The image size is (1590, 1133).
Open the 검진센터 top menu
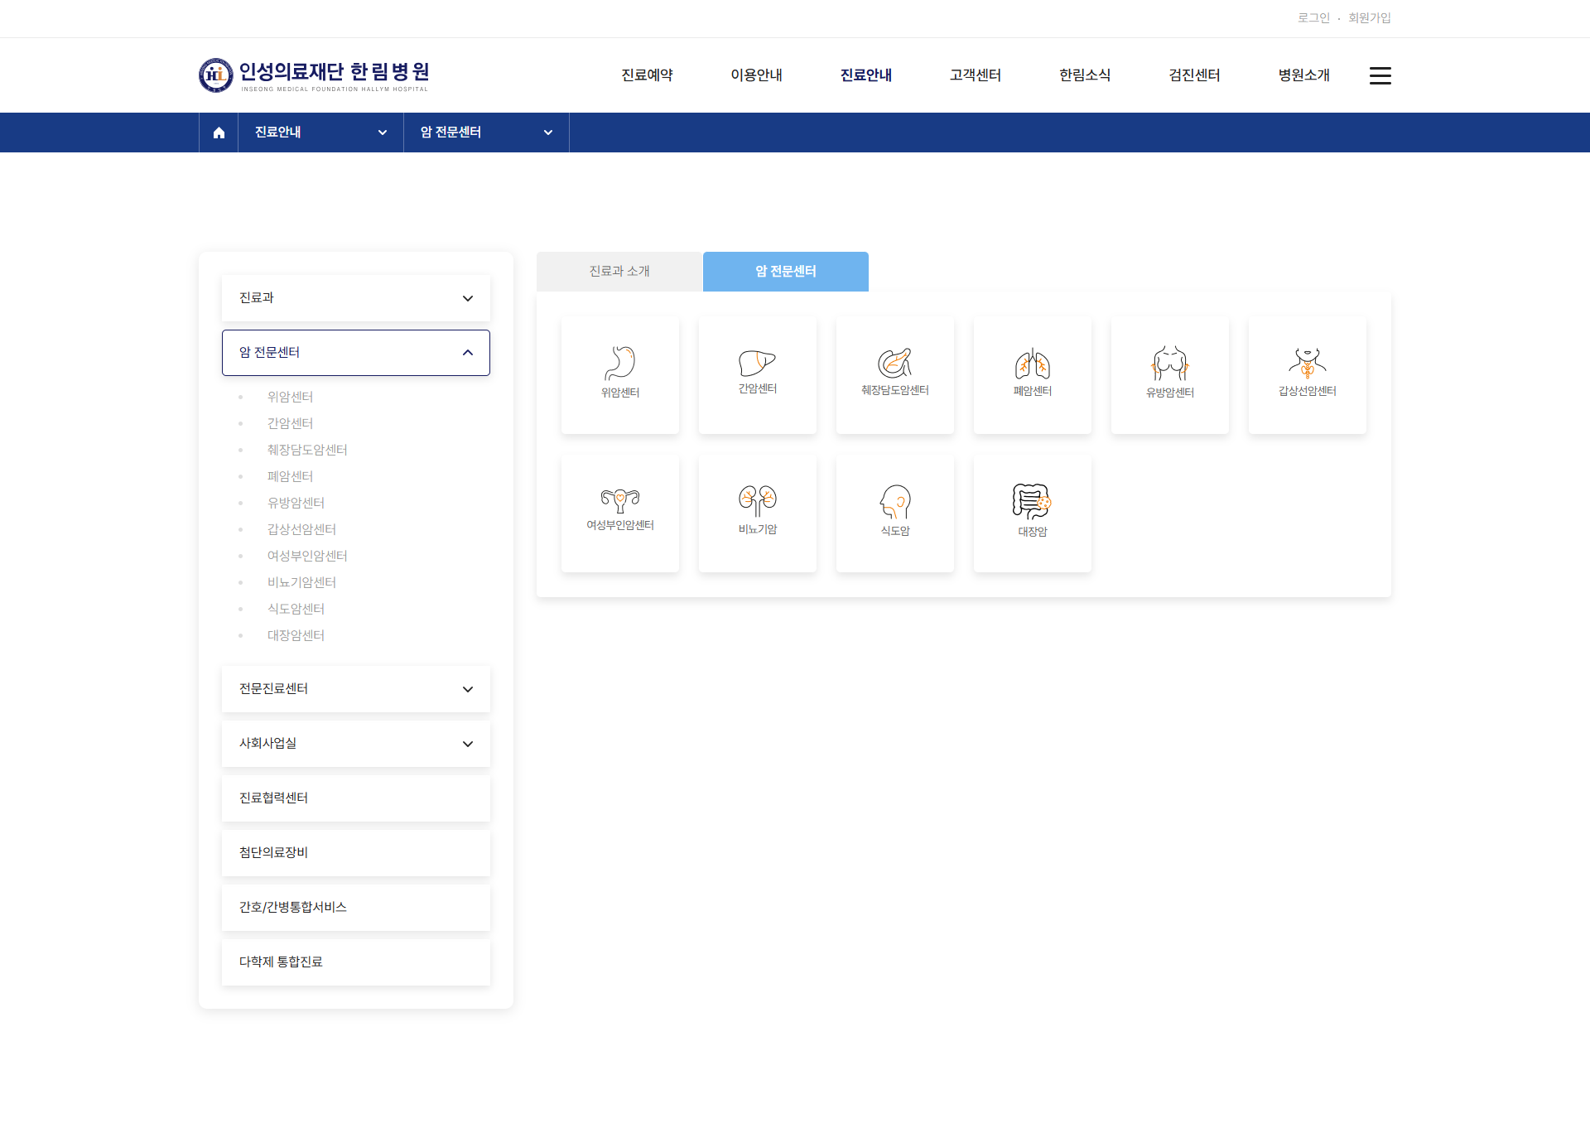[1194, 75]
